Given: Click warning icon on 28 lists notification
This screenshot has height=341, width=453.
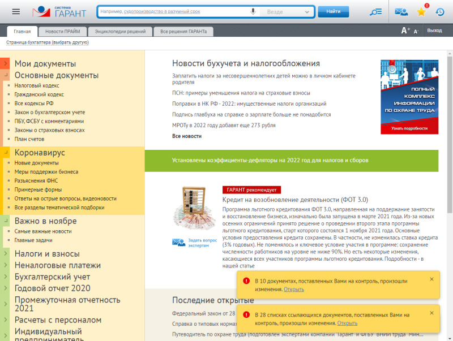Looking at the screenshot, I should (x=246, y=314).
